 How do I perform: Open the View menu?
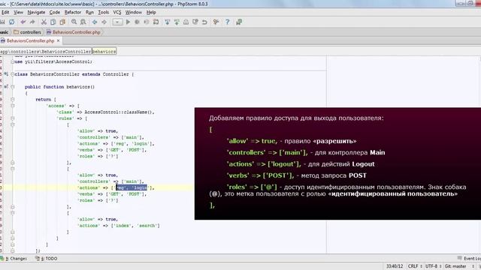point(18,12)
